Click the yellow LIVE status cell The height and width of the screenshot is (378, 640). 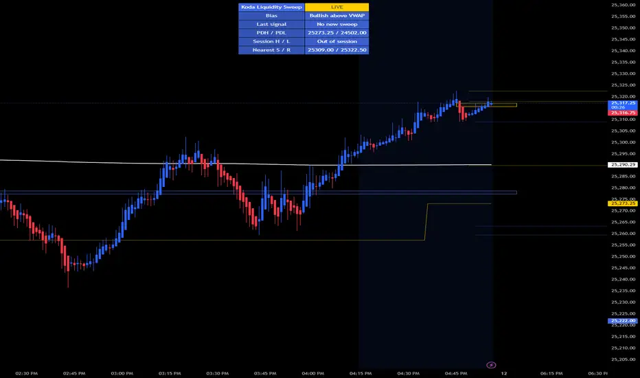pos(336,7)
